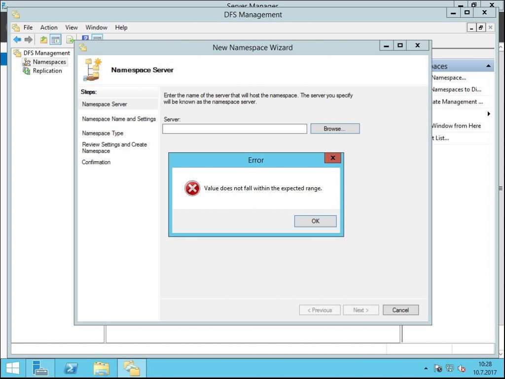Open the View menu
This screenshot has height=379, width=505.
pyautogui.click(x=72, y=28)
